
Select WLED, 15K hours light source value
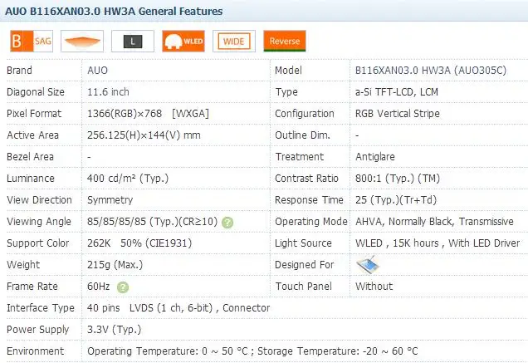click(438, 243)
